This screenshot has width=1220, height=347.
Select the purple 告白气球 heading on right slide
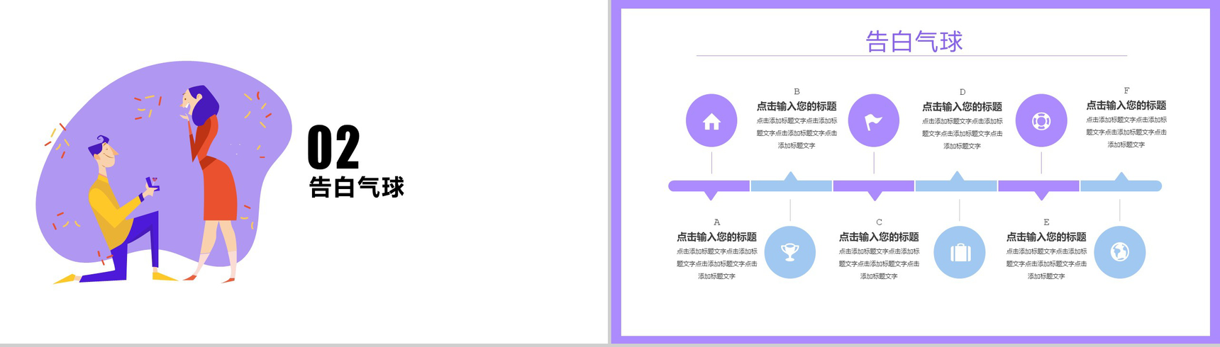pos(914,41)
